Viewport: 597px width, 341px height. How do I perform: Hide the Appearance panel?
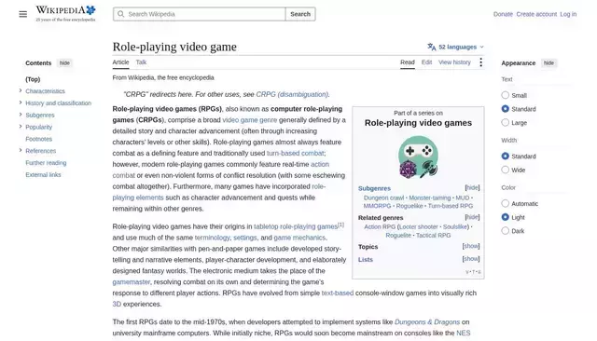pyautogui.click(x=548, y=63)
